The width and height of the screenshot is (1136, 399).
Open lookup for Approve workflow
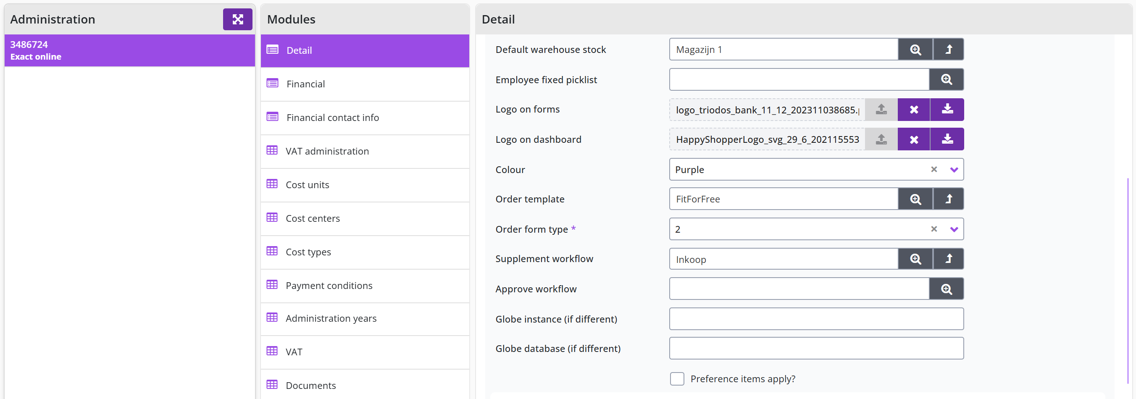click(947, 289)
